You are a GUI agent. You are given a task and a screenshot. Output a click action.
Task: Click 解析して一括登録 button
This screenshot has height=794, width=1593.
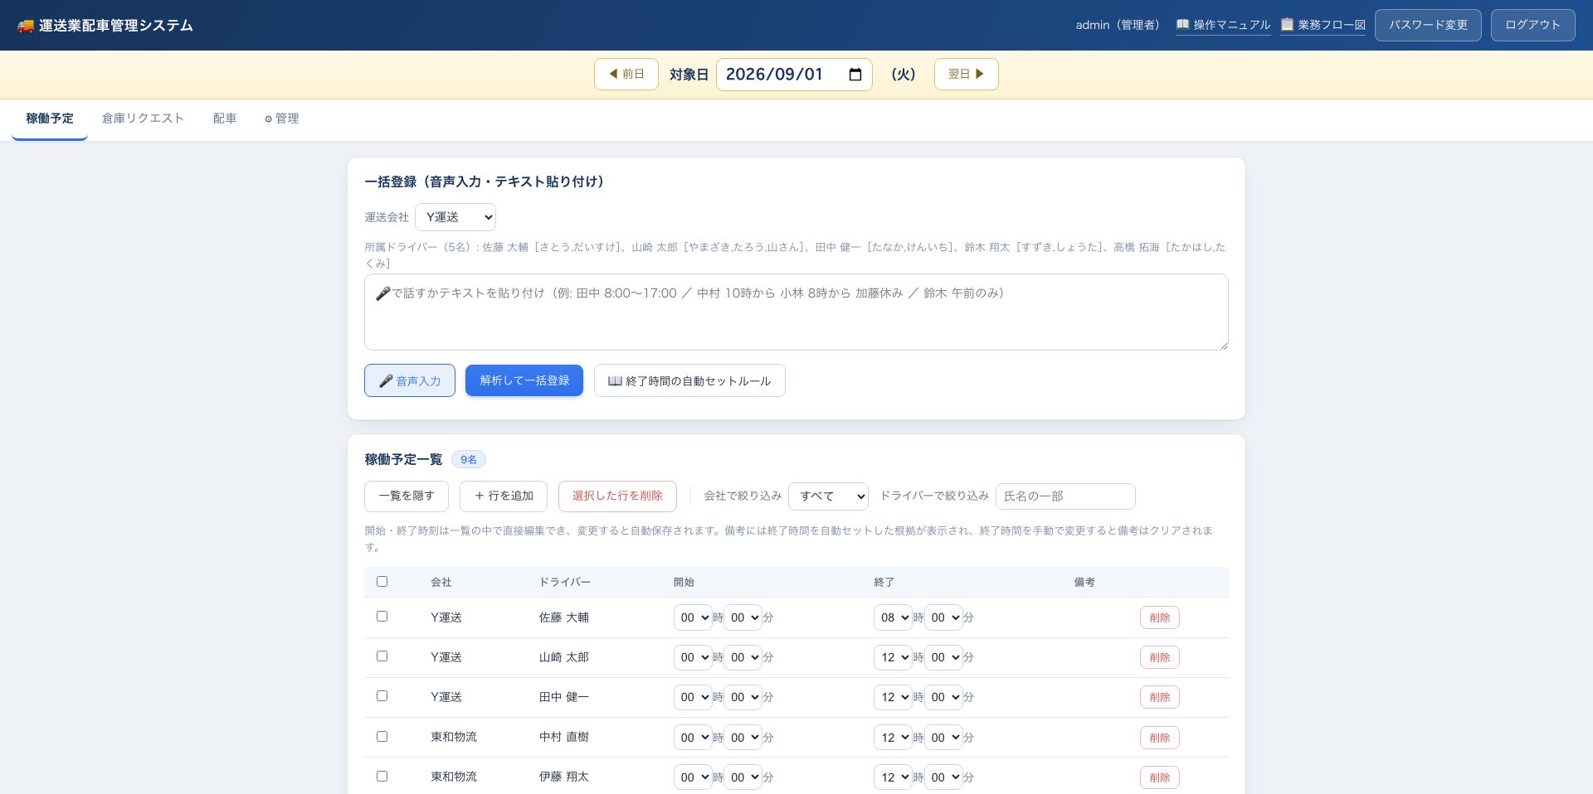click(x=524, y=380)
